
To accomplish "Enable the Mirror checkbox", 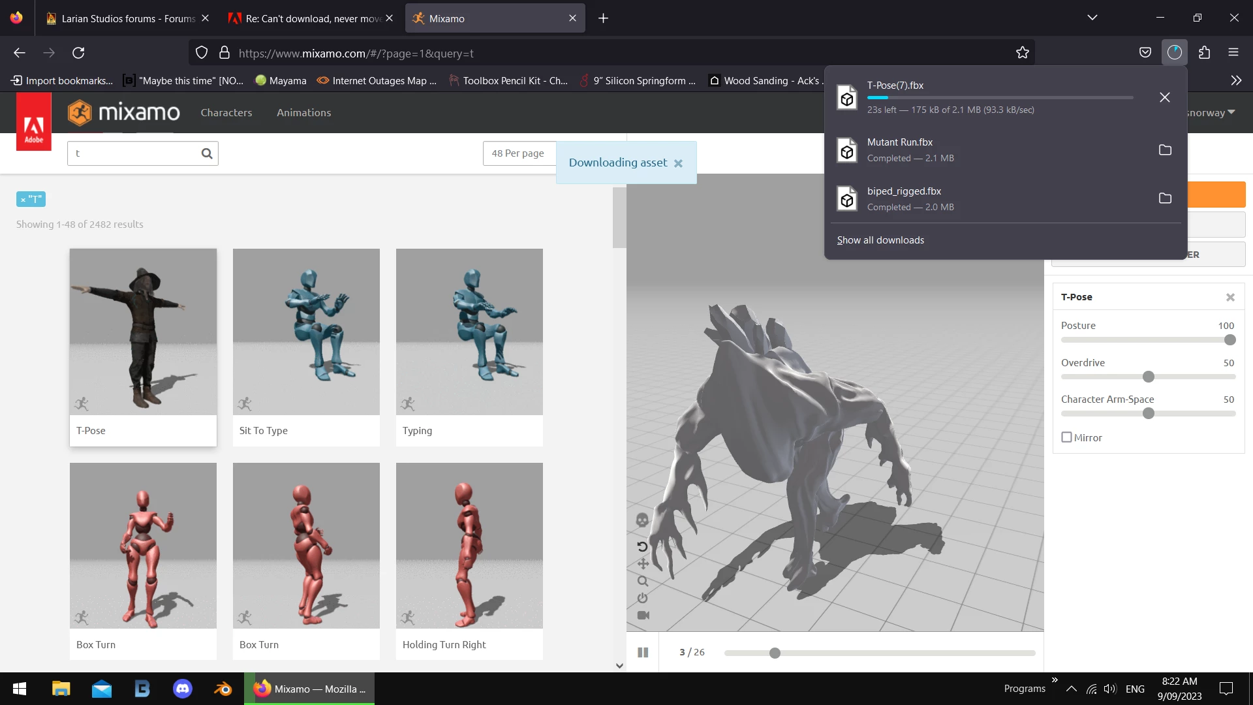I will coord(1066,437).
